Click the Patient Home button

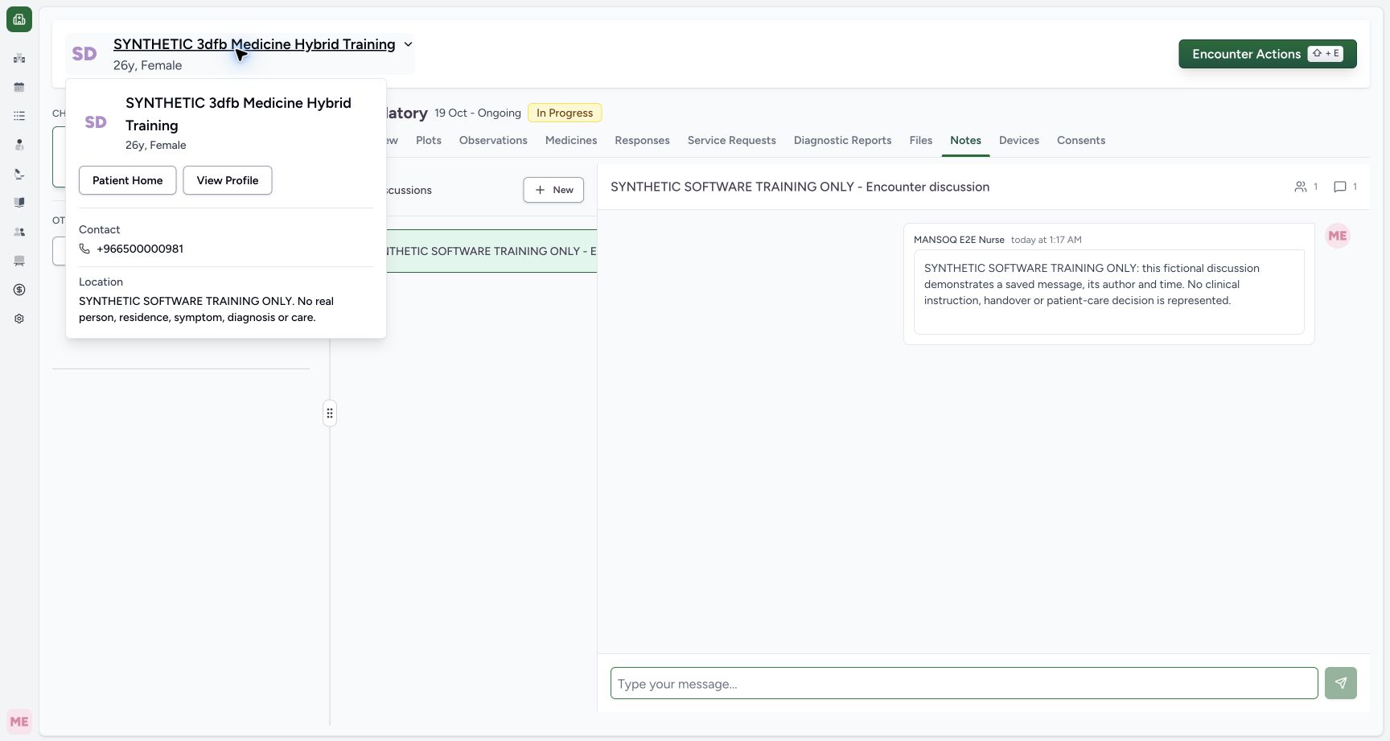pos(128,180)
